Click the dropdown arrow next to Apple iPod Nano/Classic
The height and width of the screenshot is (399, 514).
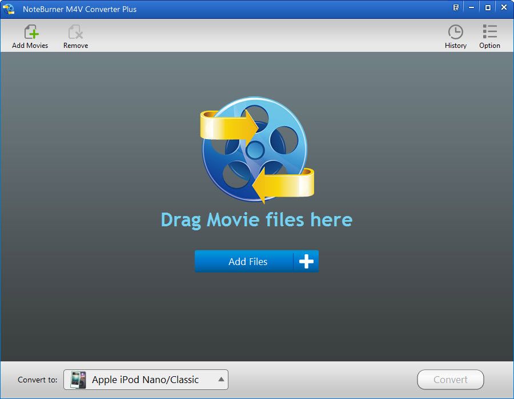[x=221, y=380]
